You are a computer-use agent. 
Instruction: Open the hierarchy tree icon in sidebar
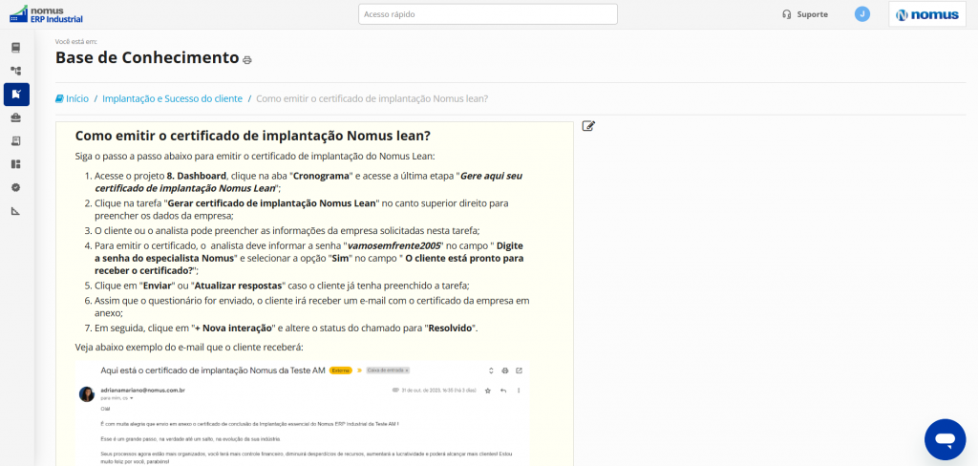pyautogui.click(x=16, y=71)
